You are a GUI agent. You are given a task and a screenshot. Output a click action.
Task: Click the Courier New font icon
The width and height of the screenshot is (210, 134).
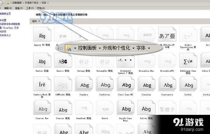click(x=42, y=108)
